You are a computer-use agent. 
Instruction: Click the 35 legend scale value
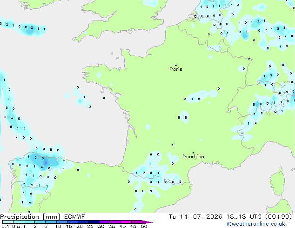point(112,226)
